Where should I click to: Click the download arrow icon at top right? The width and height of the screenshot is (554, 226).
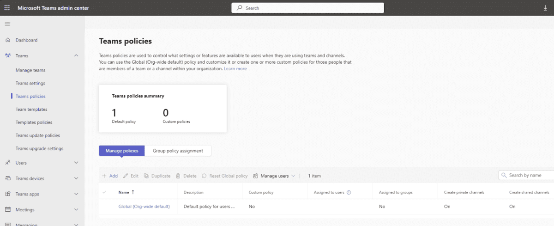pyautogui.click(x=545, y=8)
